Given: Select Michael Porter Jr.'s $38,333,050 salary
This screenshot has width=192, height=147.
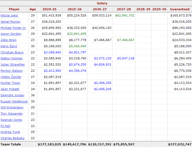Looking at the screenshot, I should tap(77, 28).
